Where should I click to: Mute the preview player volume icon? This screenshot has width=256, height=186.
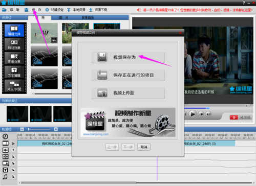[208, 114]
